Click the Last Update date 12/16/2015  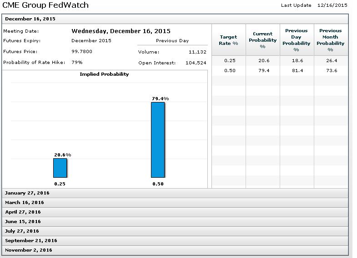click(332, 5)
